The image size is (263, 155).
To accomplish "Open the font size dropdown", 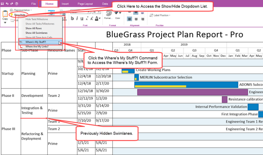I will click(x=99, y=12).
